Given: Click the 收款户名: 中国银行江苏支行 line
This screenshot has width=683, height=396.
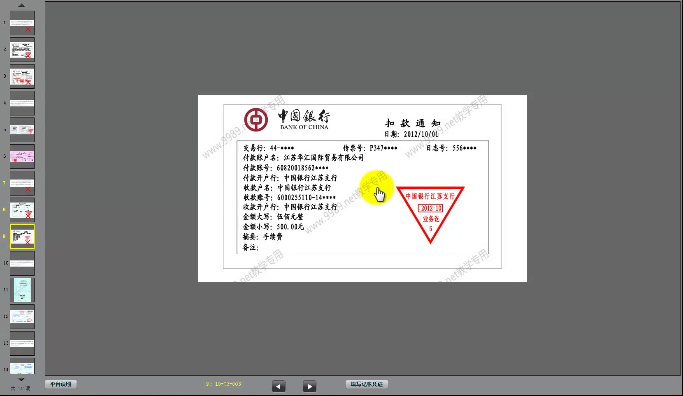Looking at the screenshot, I should pyautogui.click(x=287, y=188).
